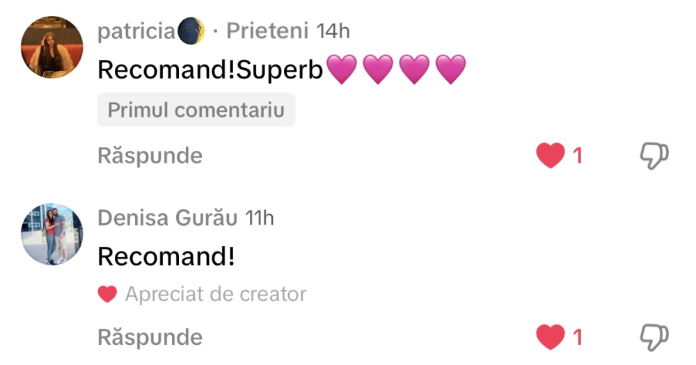Viewport: 696px width, 365px height.
Task: Reply to patricia's comment with Răspunde
Action: coord(150,156)
